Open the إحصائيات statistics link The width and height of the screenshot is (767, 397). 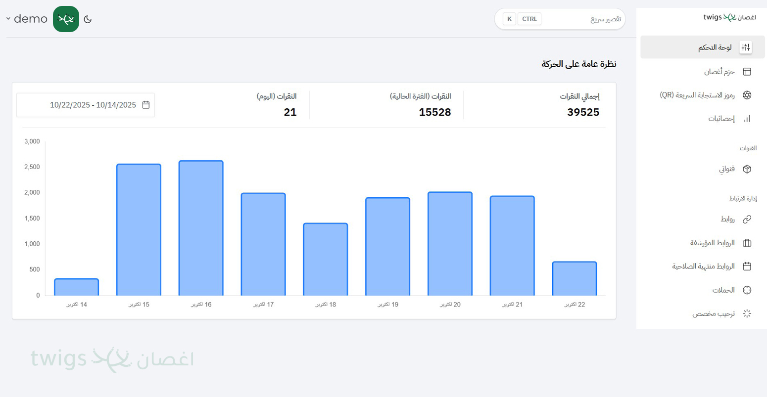(721, 119)
